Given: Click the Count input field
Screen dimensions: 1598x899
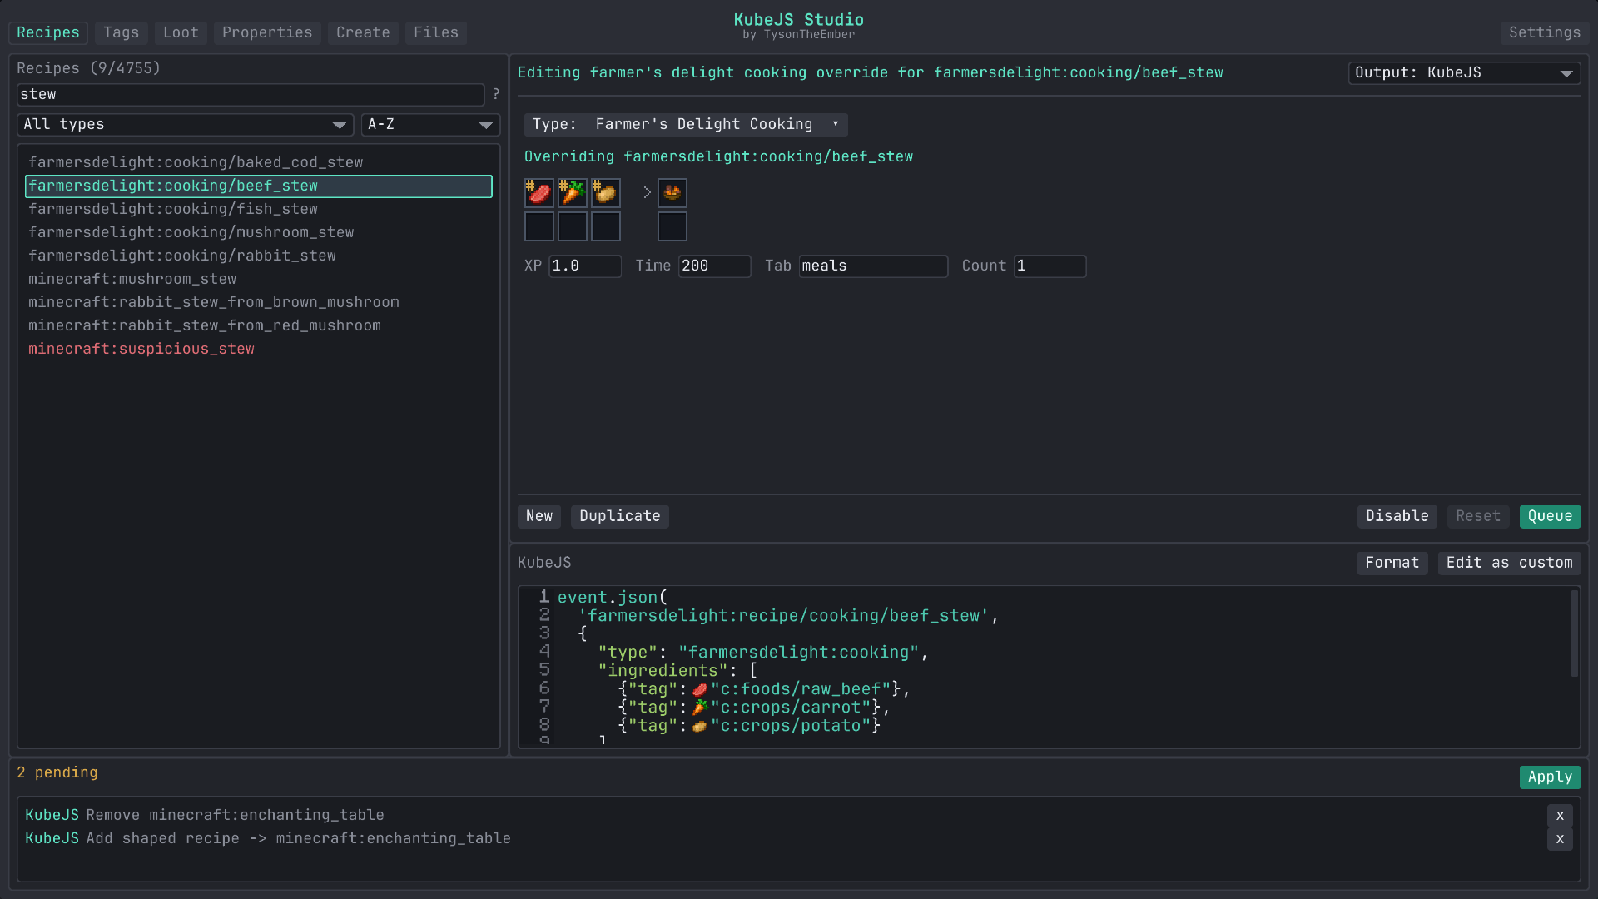Looking at the screenshot, I should [x=1050, y=266].
